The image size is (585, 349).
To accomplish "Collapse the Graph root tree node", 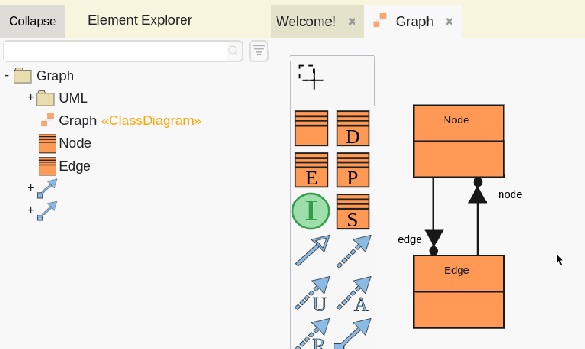I will click(x=7, y=76).
